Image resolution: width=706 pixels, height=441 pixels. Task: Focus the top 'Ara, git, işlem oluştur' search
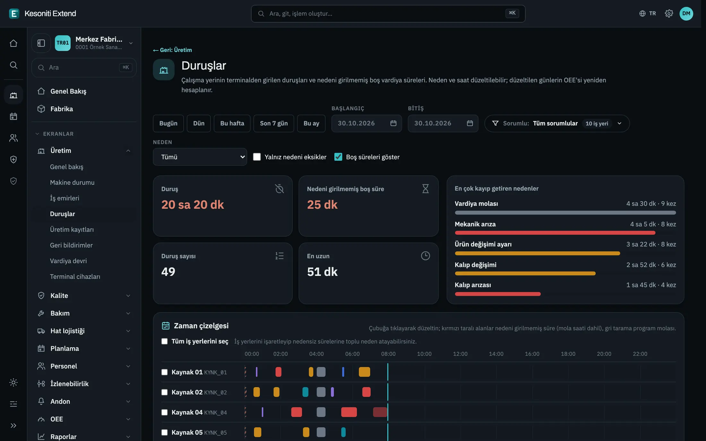[388, 13]
